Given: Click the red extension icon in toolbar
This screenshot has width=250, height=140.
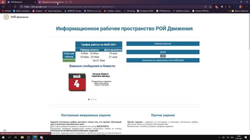Looking at the screenshot, I should 216,7.
